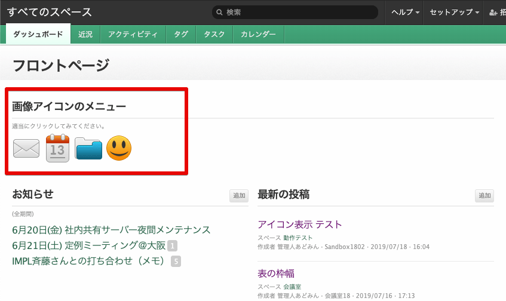Click the yellow smiley face icon
The image size is (506, 301).
click(x=119, y=148)
